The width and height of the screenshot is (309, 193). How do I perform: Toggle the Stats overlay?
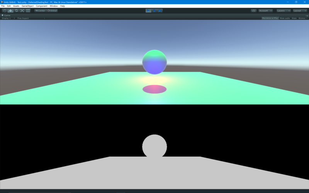[x=294, y=18]
